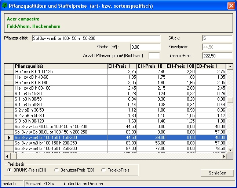
Task: Click the Pflanzqualität input field
Action: click(x=96, y=38)
